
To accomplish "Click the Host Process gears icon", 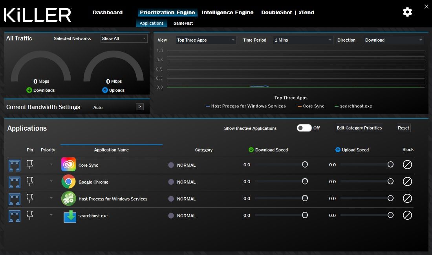I will [x=68, y=199].
